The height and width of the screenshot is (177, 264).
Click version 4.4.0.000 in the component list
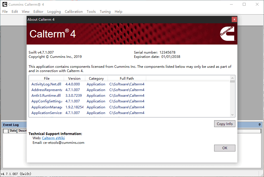click(73, 84)
